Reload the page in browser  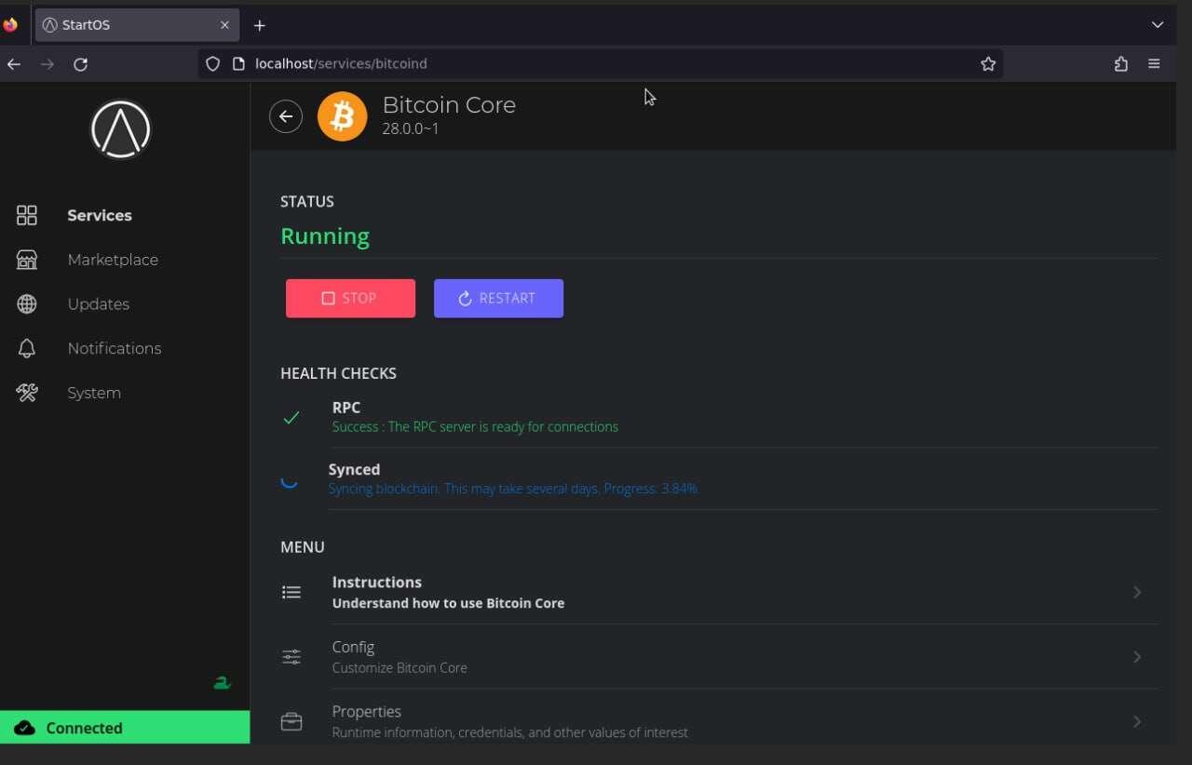[x=81, y=64]
